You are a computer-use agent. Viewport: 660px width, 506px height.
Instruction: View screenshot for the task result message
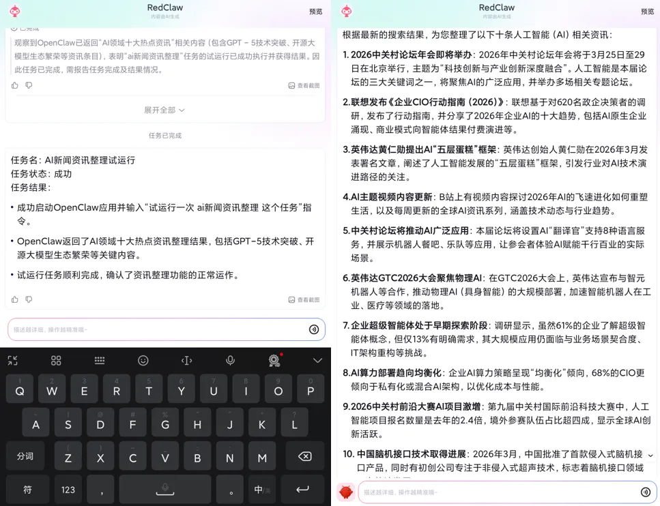point(304,299)
